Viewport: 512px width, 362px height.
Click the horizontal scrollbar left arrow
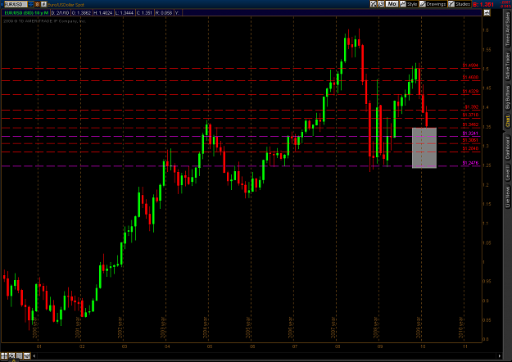tap(34, 355)
